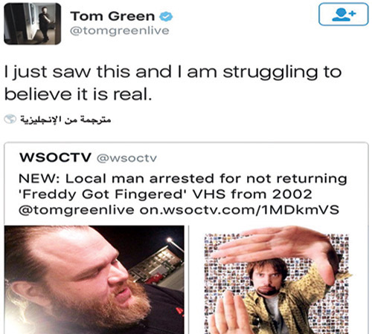This screenshot has height=334, width=372.
Task: Click the Tom Green display name
Action: click(x=112, y=16)
